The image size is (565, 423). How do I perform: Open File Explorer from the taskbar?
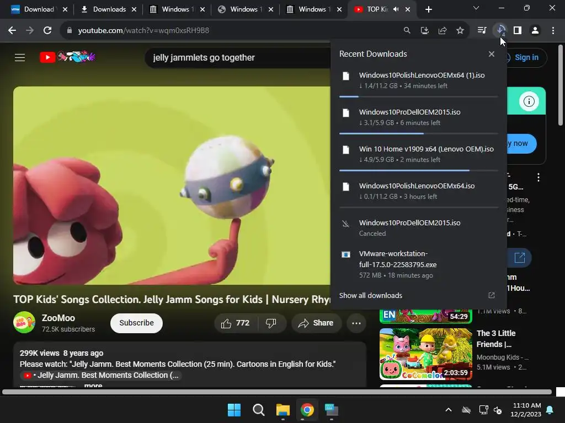coord(283,410)
